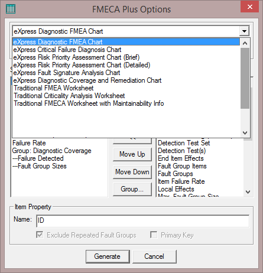This screenshot has height=273, width=263.
Task: Click the Name input field
Action: pos(142,221)
